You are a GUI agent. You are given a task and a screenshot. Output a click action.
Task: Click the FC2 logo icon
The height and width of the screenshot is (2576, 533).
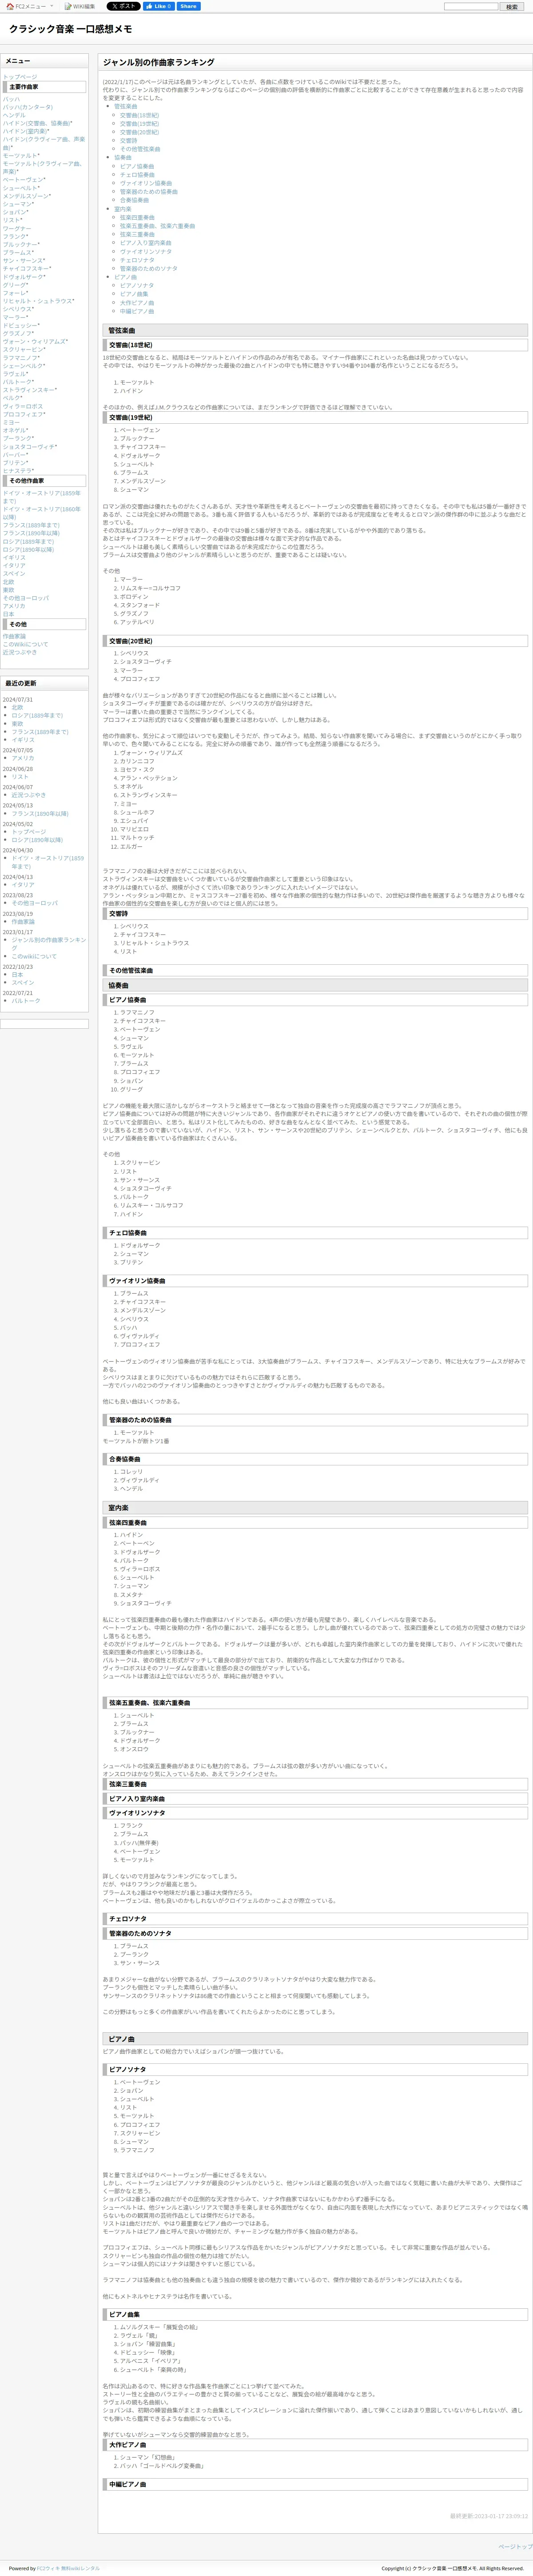[x=10, y=6]
